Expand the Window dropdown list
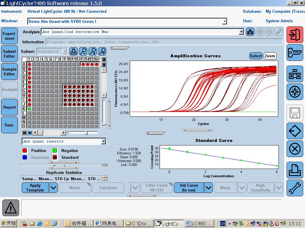305x228 pixels. click(225, 21)
